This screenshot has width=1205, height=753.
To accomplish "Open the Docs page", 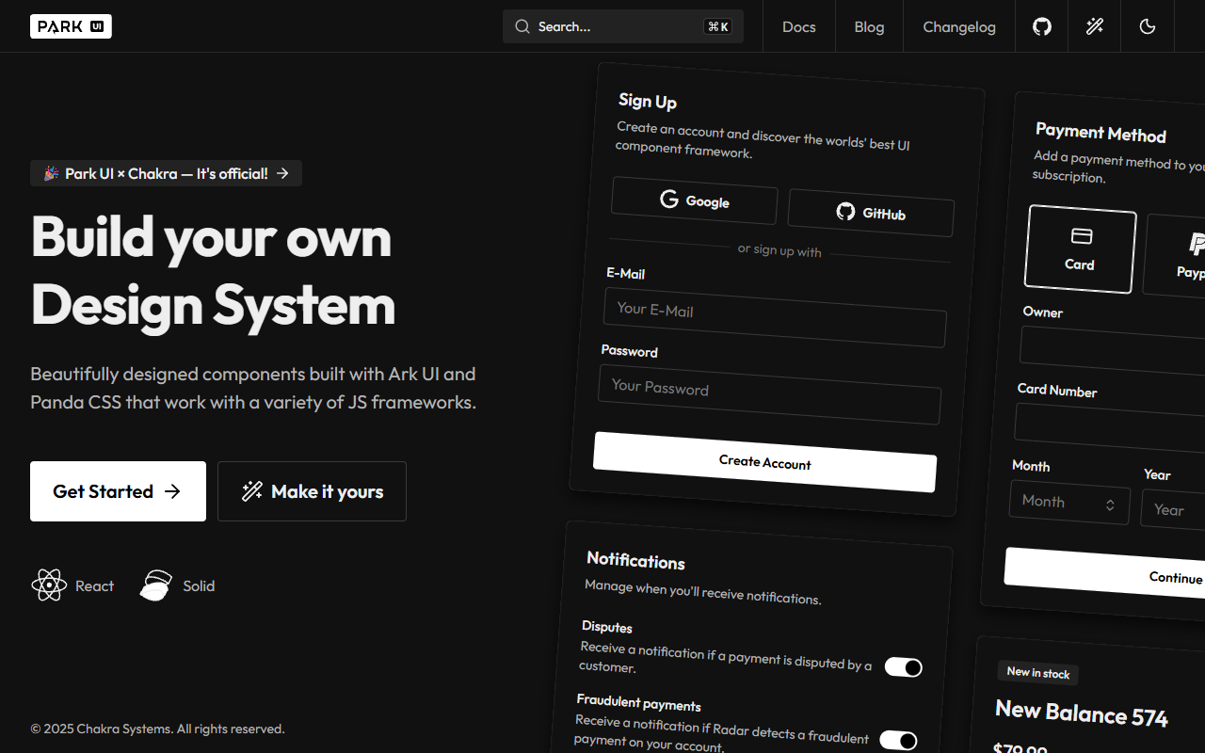I will coord(798,26).
